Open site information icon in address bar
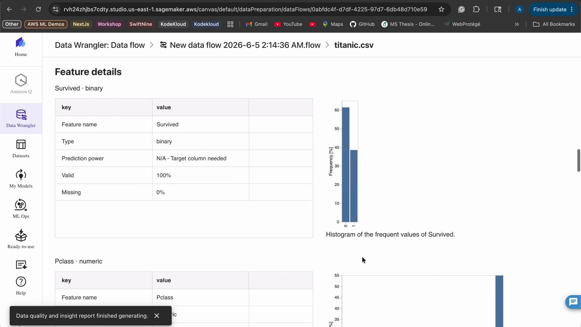The image size is (581, 327). [x=56, y=9]
